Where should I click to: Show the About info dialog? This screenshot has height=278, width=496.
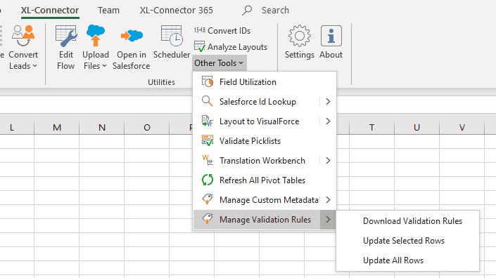(331, 42)
